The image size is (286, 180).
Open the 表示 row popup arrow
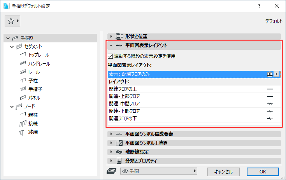pyautogui.click(x=277, y=74)
